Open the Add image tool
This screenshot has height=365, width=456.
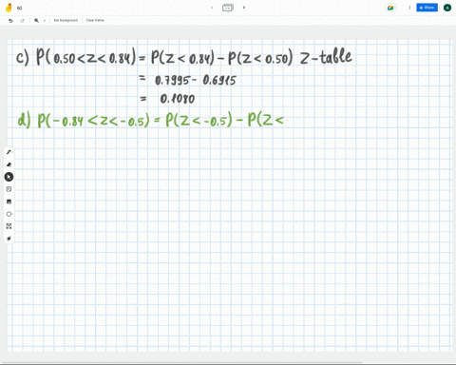tap(9, 202)
